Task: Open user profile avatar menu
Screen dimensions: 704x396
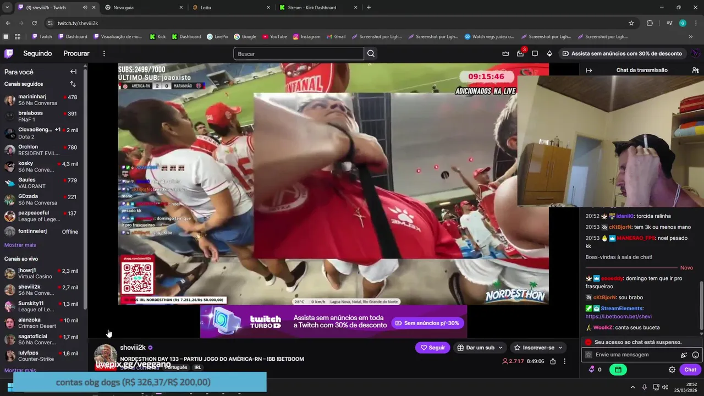Action: click(695, 53)
